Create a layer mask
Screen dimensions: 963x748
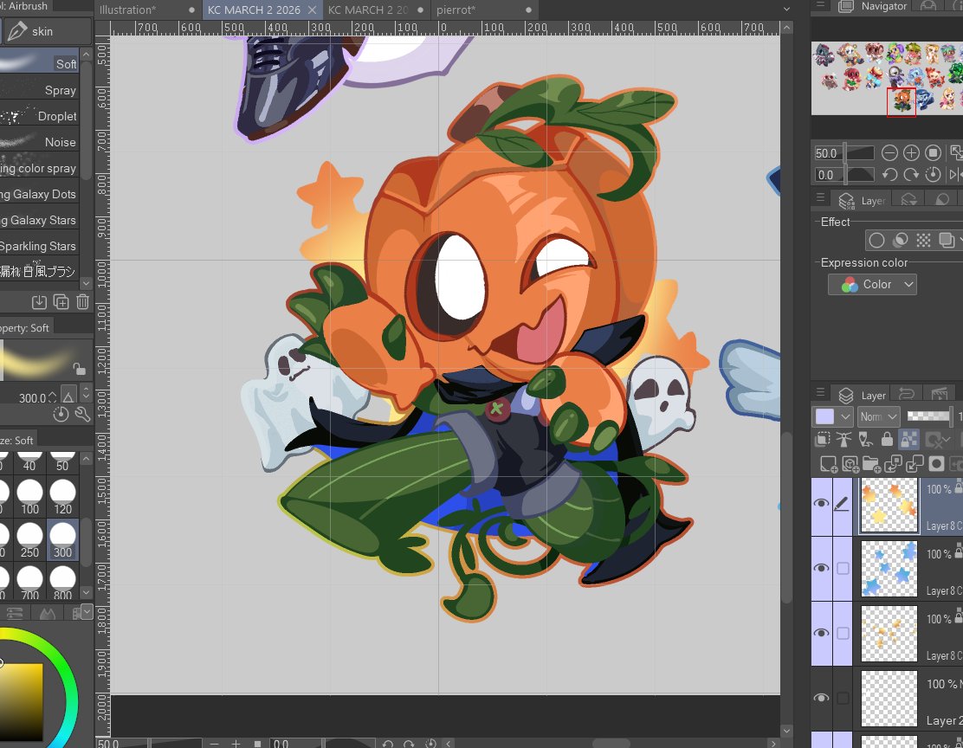[936, 464]
